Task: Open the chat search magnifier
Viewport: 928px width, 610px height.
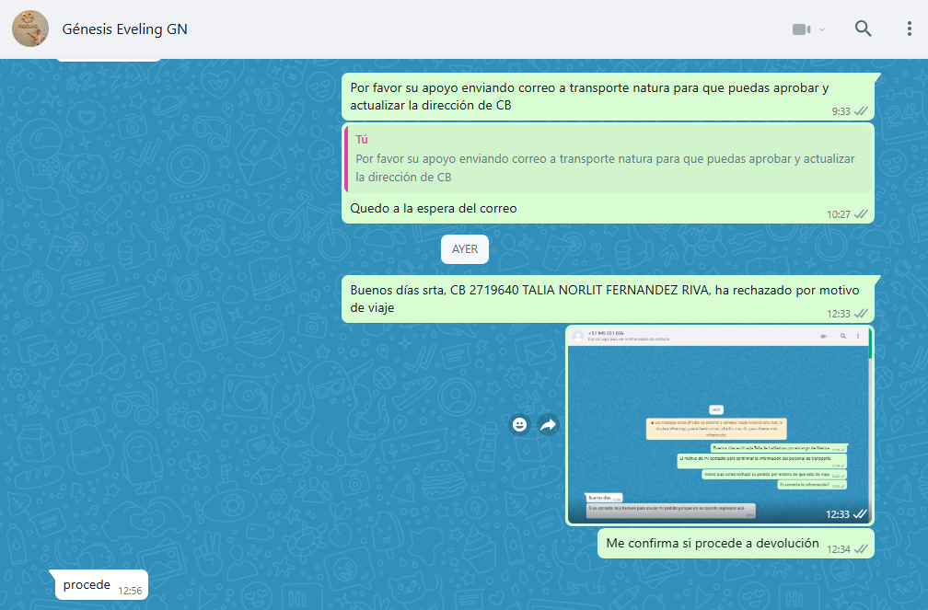Action: [x=863, y=29]
